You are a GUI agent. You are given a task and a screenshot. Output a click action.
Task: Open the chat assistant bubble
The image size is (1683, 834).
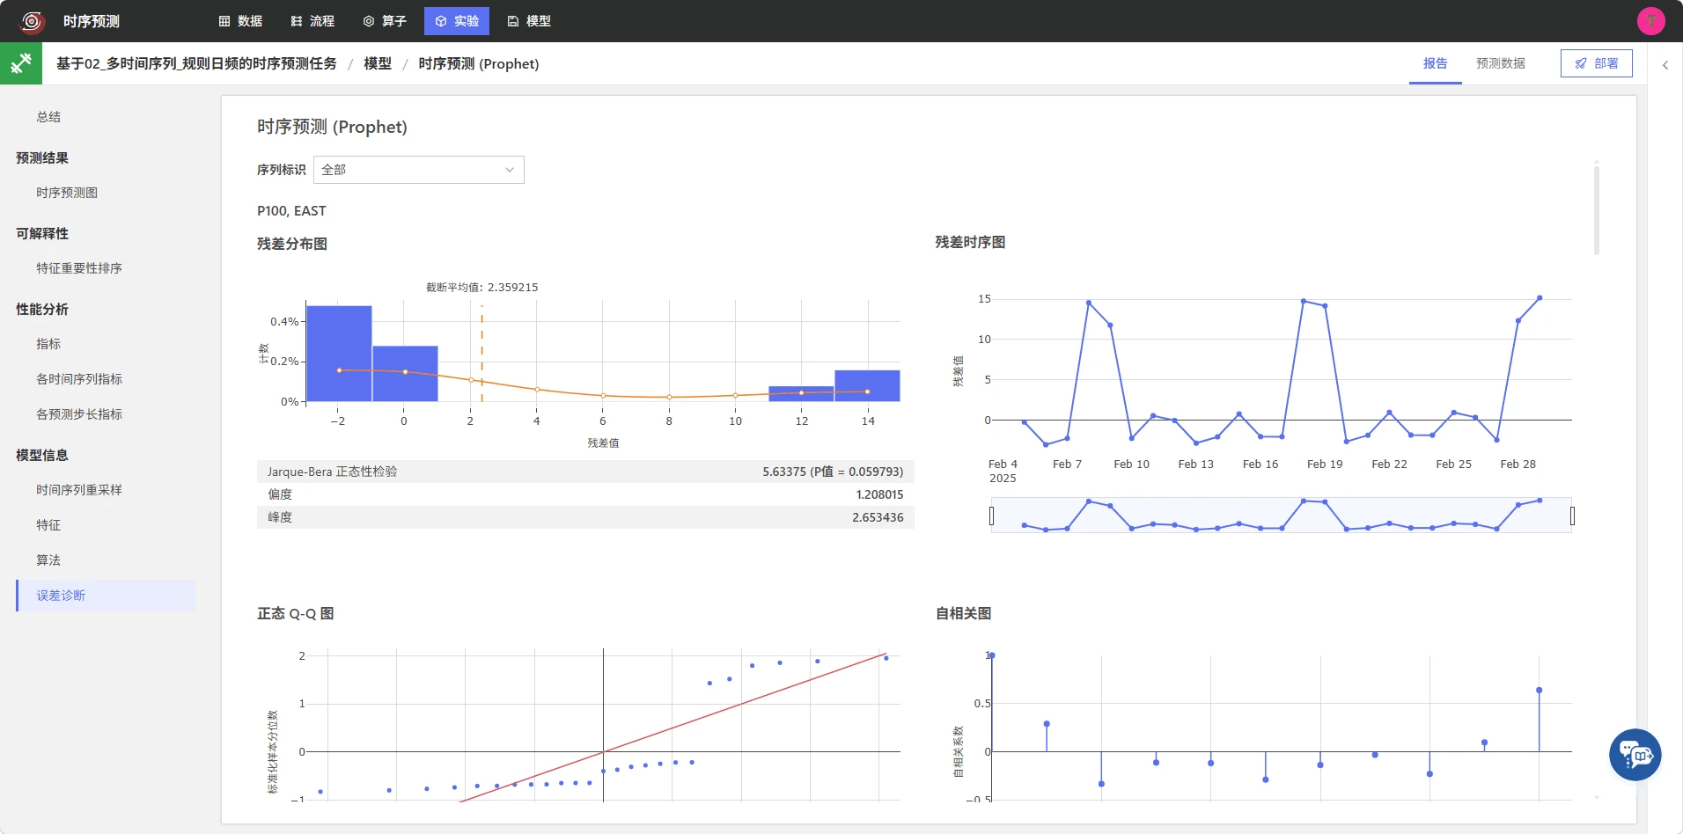pyautogui.click(x=1635, y=755)
